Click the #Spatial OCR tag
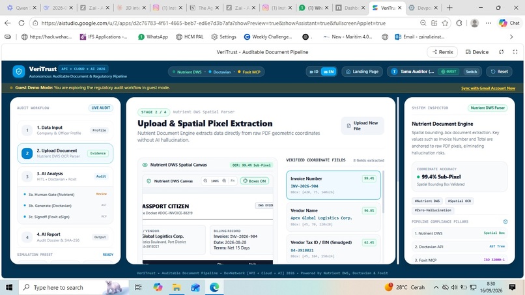The width and height of the screenshot is (525, 295). point(459,201)
